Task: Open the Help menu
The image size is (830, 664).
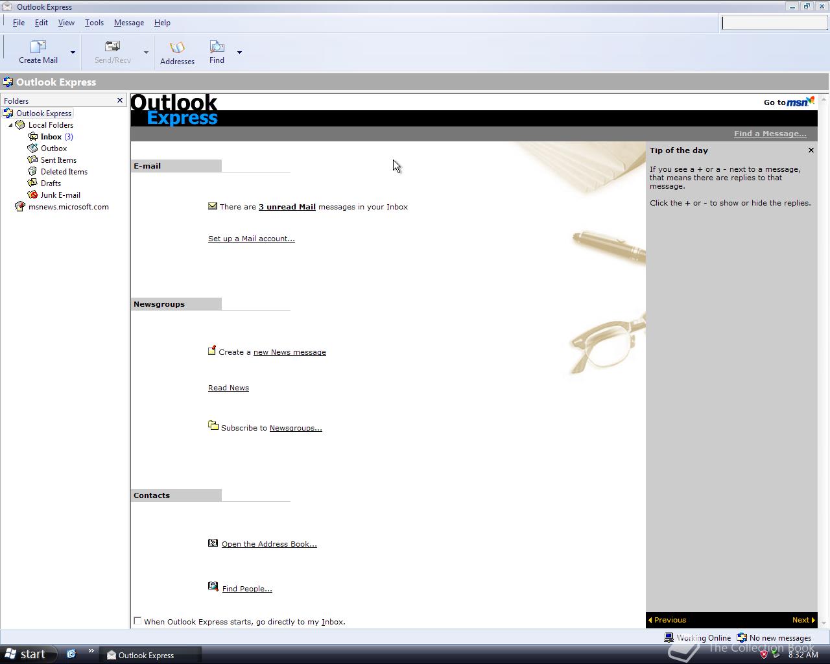Action: click(x=162, y=23)
